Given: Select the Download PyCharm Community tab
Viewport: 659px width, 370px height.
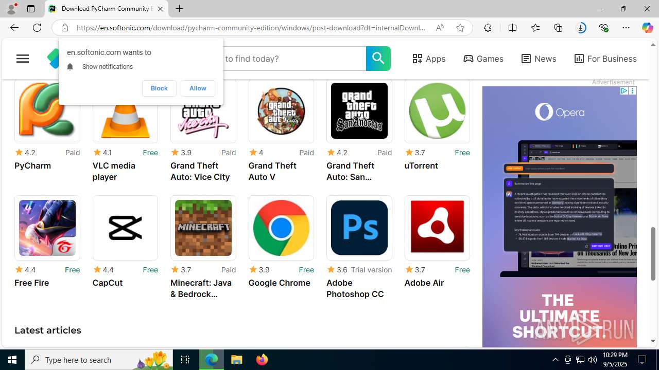Looking at the screenshot, I should 107,9.
